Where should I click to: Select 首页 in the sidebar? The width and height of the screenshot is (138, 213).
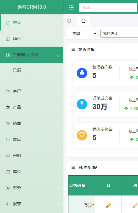click(32, 22)
